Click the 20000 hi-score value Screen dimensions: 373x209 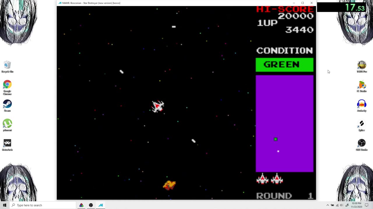coord(296,16)
